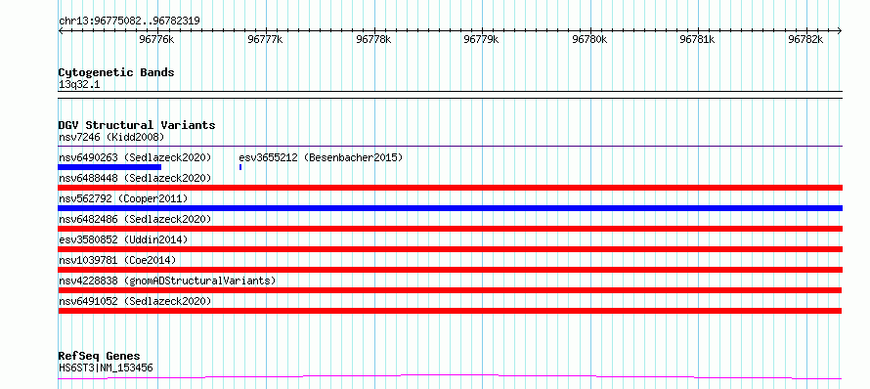This screenshot has width=870, height=389.
Task: Click the 96780k ruler tick label
Action: (x=589, y=39)
